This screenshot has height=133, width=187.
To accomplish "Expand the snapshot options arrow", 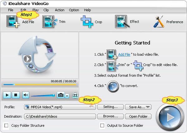I will click(67, 96).
